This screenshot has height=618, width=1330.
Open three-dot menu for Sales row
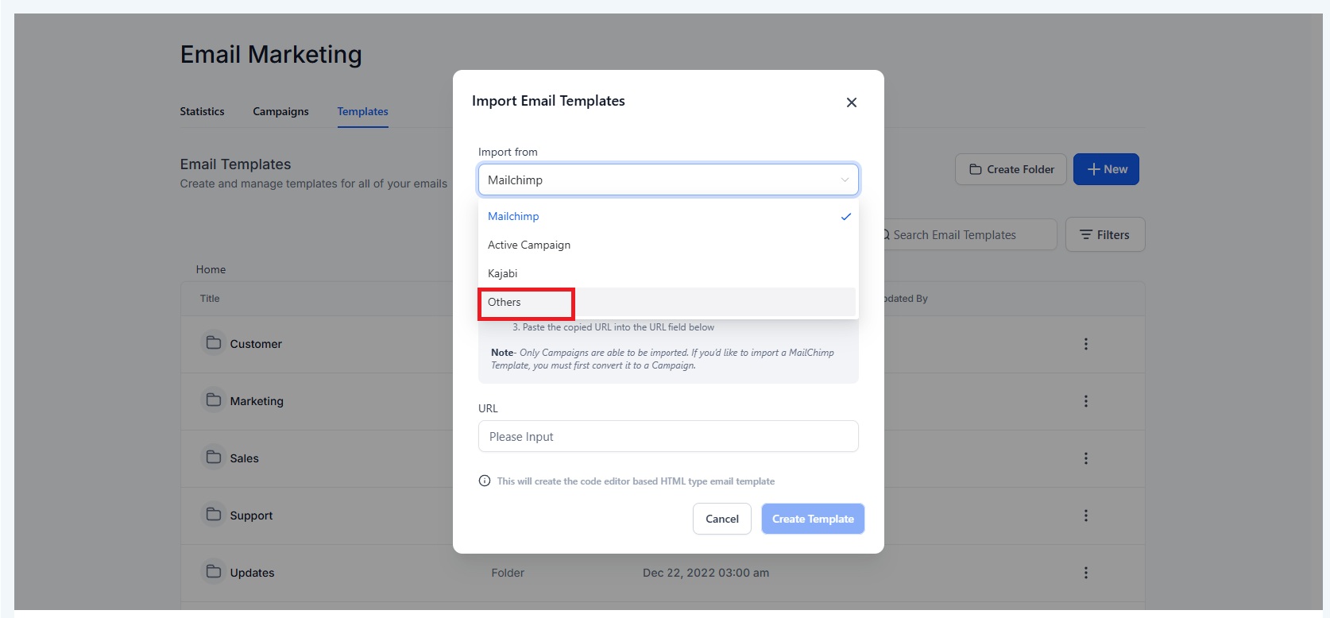coord(1085,458)
